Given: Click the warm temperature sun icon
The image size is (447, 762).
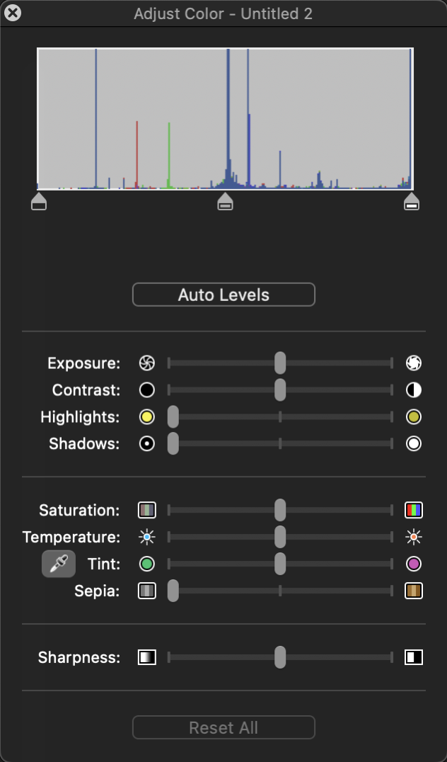Looking at the screenshot, I should (x=414, y=538).
